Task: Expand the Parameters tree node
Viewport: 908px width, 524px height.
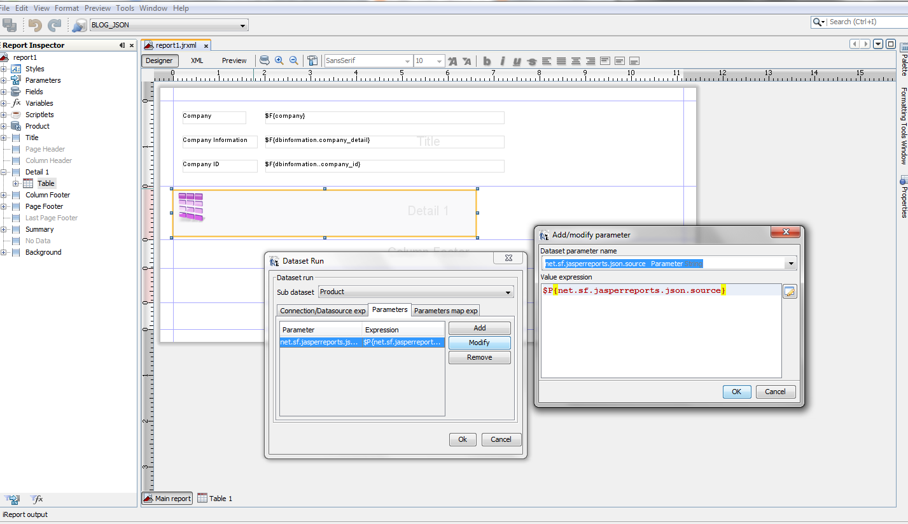Action: (x=4, y=80)
